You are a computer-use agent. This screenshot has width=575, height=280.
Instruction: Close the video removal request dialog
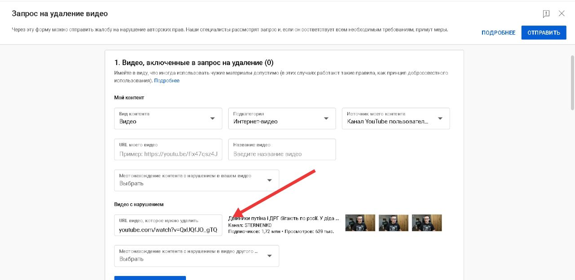(562, 13)
